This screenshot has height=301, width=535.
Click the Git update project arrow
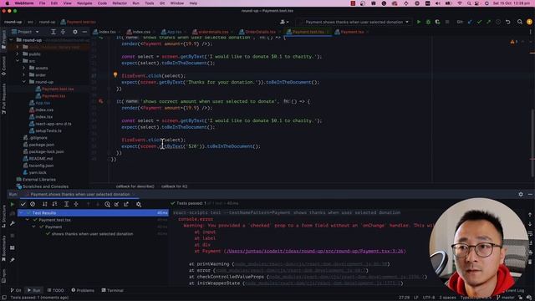tap(470, 22)
